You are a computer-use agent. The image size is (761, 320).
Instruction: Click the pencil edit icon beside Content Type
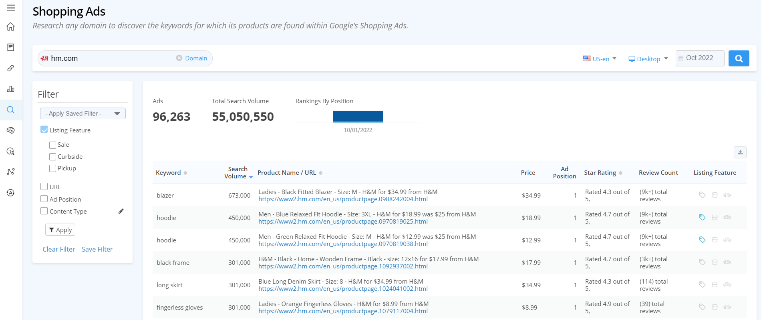[x=121, y=211]
